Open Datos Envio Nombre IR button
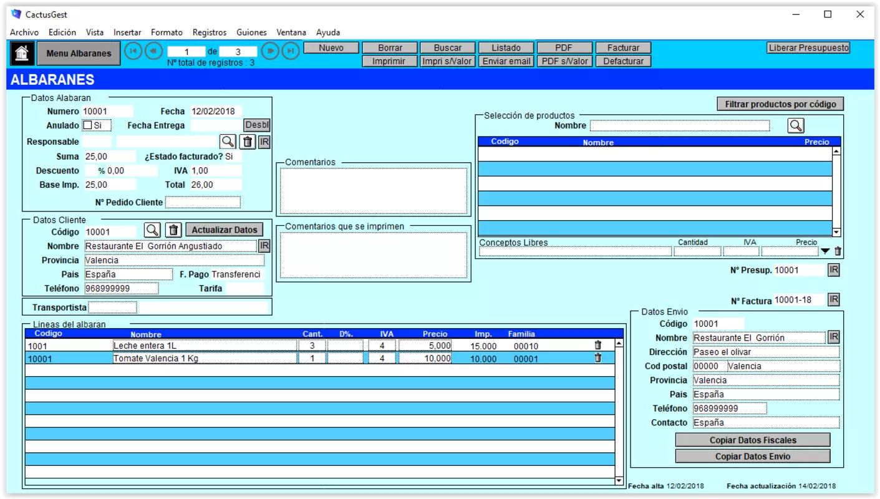The height and width of the screenshot is (499, 880). 834,337
